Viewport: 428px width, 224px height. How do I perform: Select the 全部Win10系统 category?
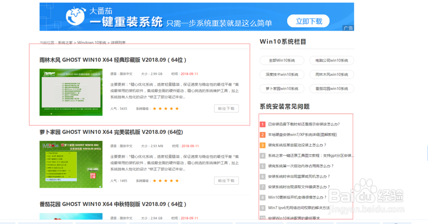282,61
